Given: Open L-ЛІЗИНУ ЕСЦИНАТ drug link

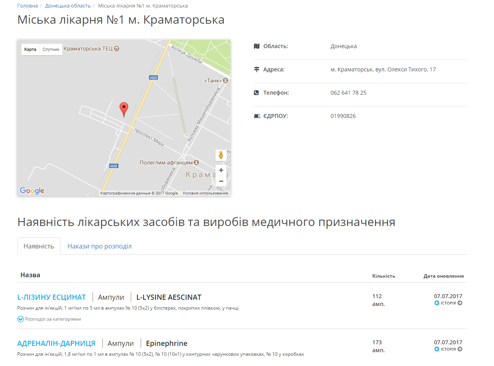Looking at the screenshot, I should (x=52, y=297).
